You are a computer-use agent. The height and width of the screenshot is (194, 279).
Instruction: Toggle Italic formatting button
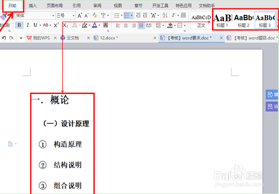[28, 25]
